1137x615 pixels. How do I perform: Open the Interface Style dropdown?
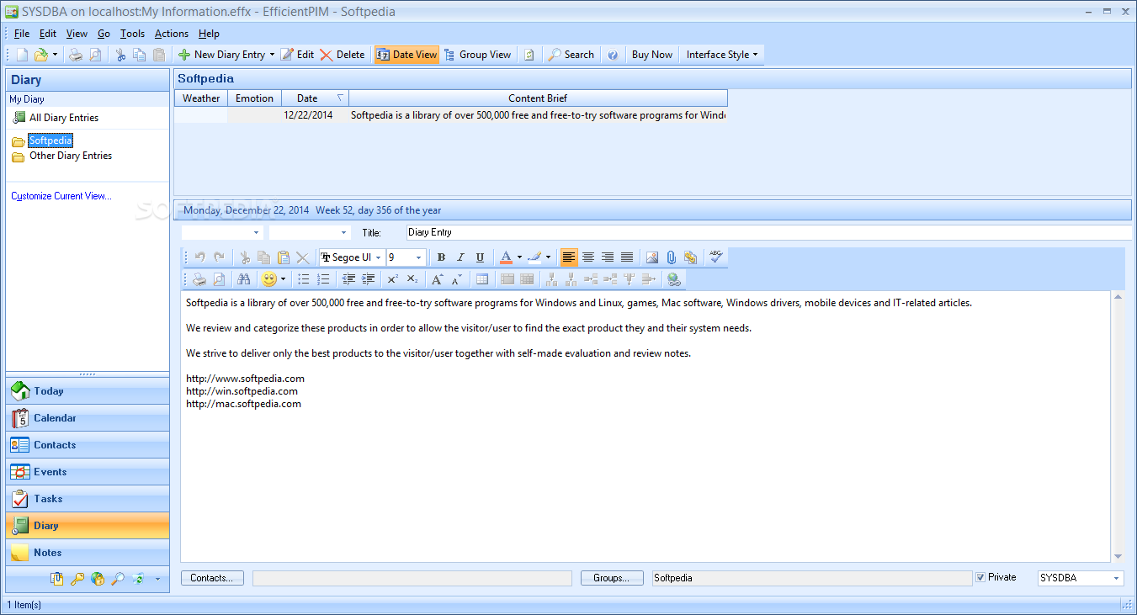(x=721, y=55)
